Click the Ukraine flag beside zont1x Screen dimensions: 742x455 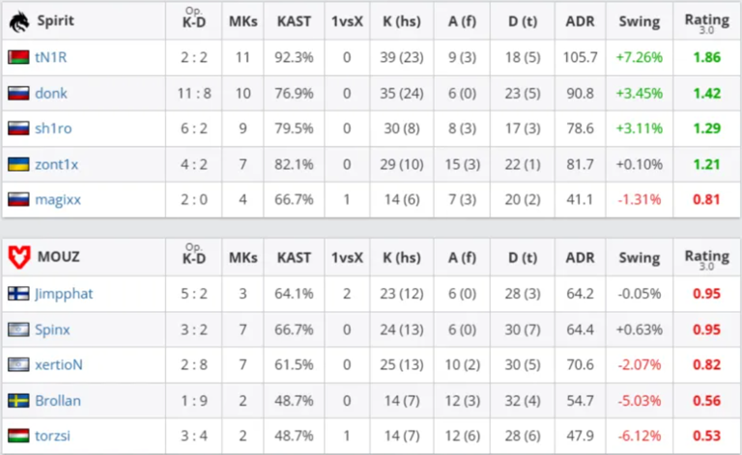[18, 164]
